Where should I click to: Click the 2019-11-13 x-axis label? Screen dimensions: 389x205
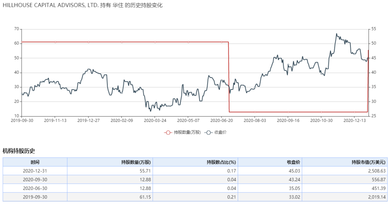(55, 120)
